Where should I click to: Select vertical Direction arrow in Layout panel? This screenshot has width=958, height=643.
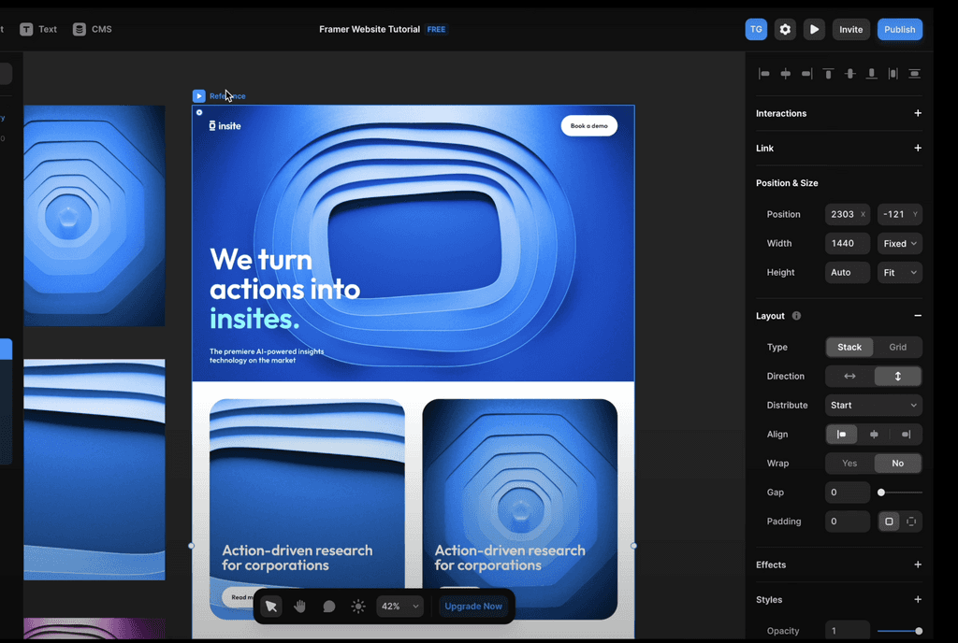click(899, 376)
